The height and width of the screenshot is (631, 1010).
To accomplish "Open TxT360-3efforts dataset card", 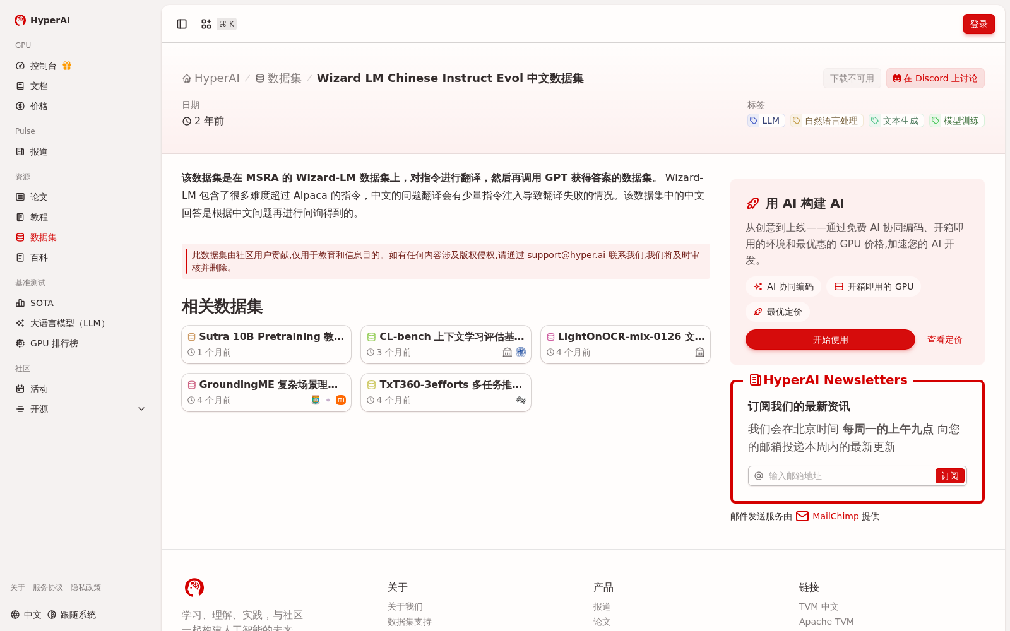I will [x=446, y=392].
